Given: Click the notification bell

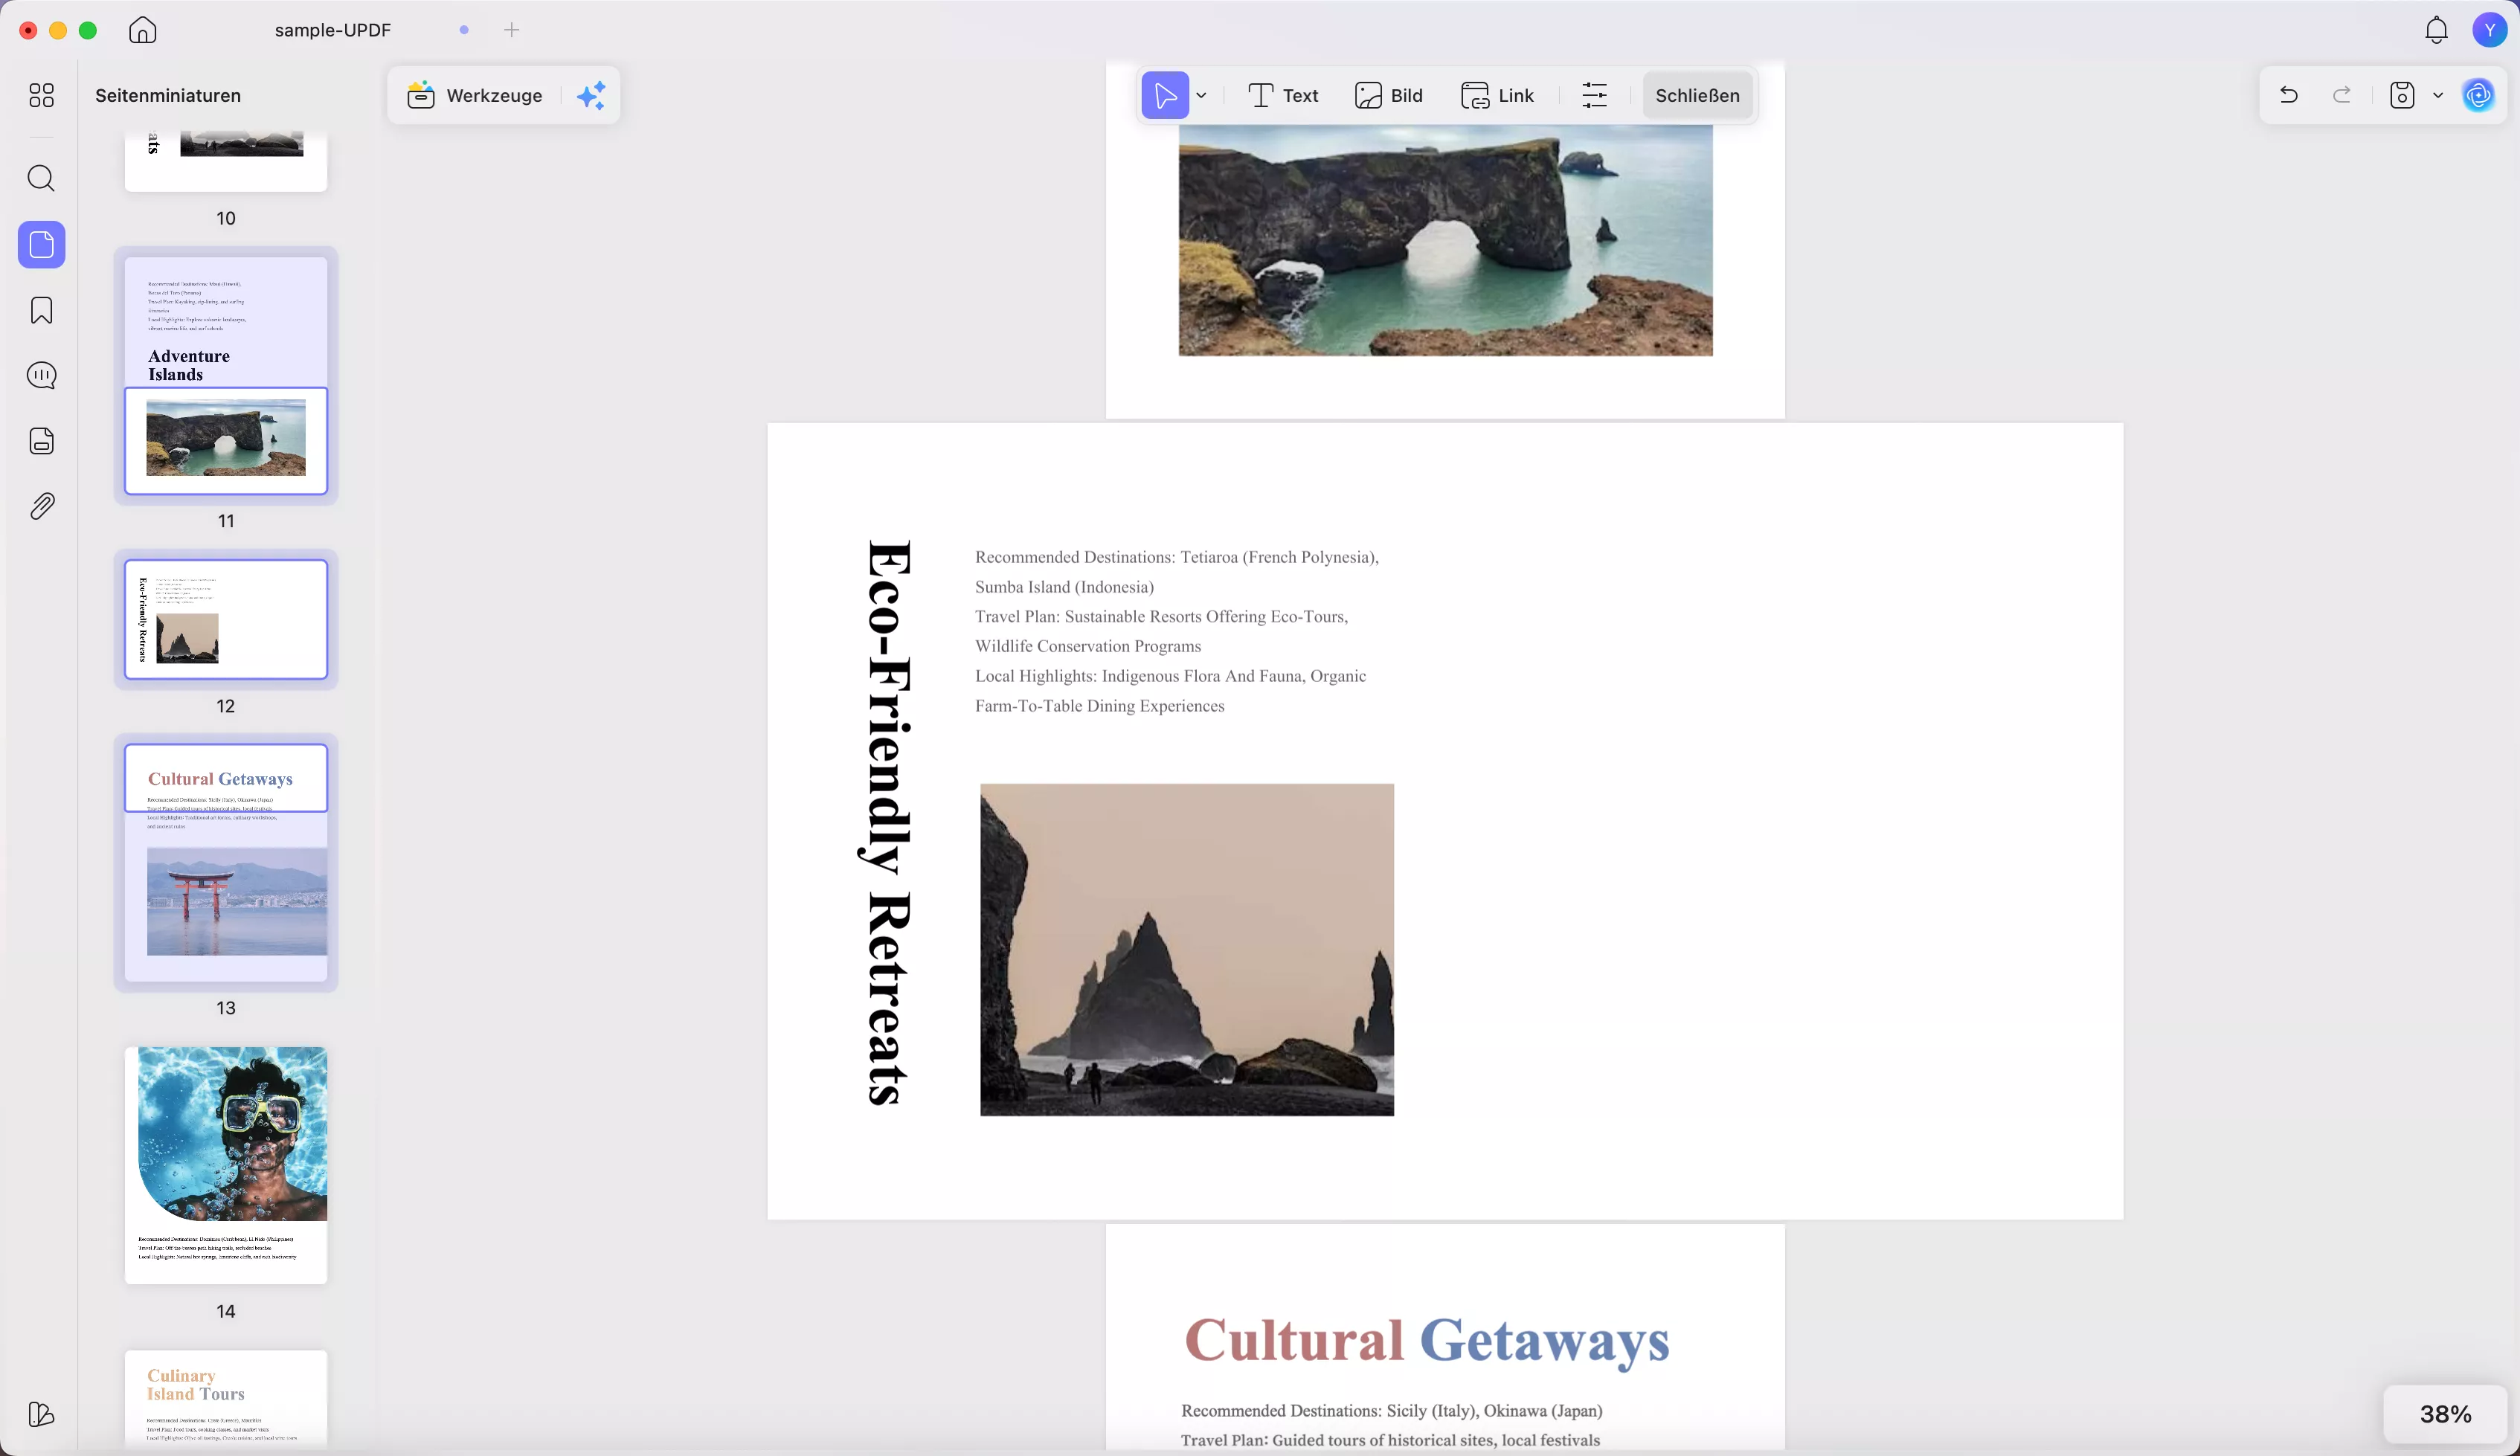Looking at the screenshot, I should pos(2436,30).
